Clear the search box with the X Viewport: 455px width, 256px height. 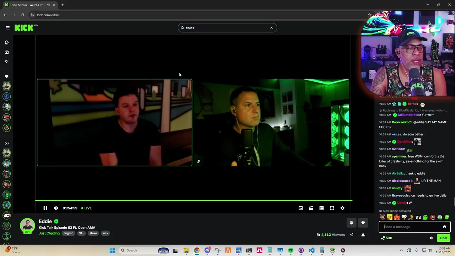pos(272,28)
